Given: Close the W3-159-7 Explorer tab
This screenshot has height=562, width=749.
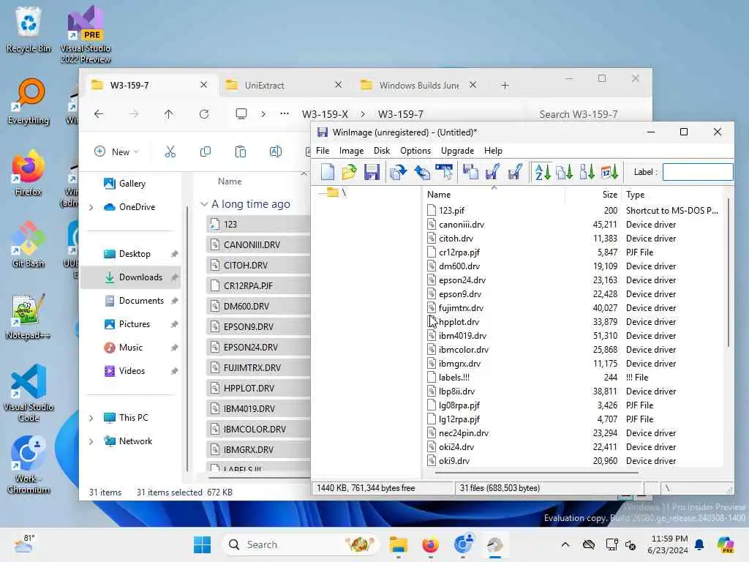Looking at the screenshot, I should point(203,85).
